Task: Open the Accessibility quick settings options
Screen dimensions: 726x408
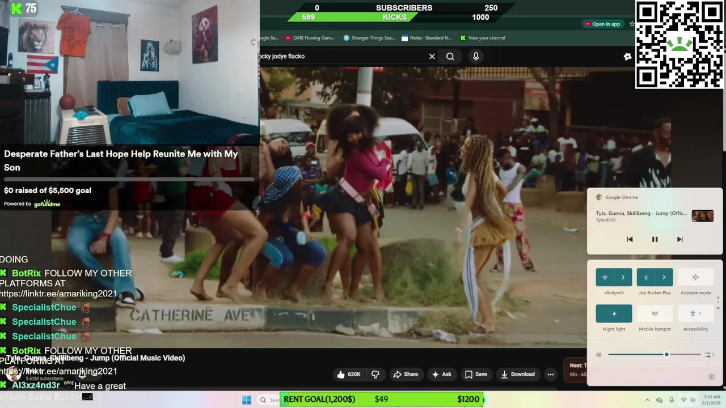Action: point(695,313)
